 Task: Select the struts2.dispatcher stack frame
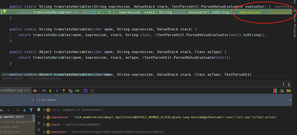[17, 122]
